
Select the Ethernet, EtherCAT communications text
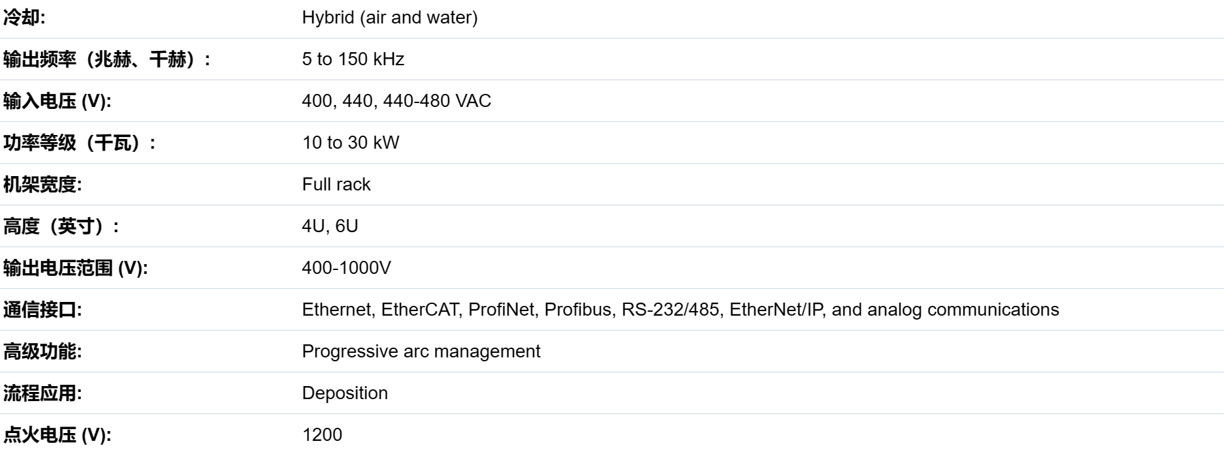[x=681, y=310]
